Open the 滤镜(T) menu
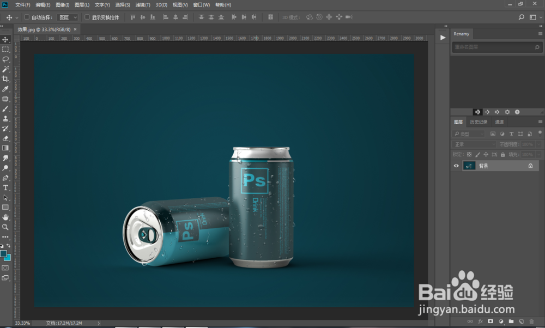This screenshot has height=328, width=545. (143, 5)
